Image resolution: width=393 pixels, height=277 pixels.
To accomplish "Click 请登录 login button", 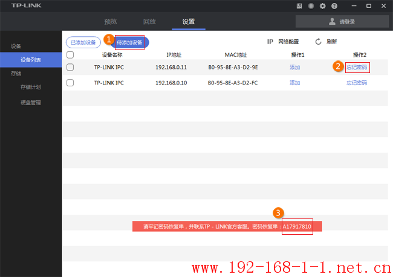I will click(x=342, y=22).
